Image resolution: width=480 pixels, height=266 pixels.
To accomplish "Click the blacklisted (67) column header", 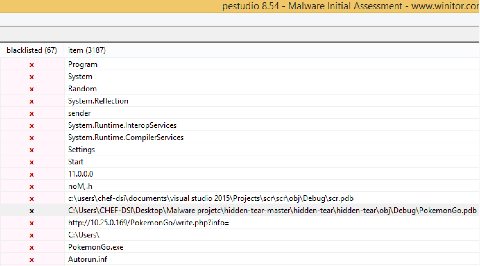I will [x=31, y=50].
